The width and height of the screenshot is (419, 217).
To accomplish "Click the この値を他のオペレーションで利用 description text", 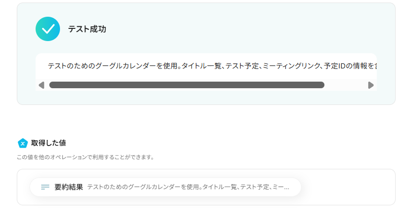I will 85,157.
